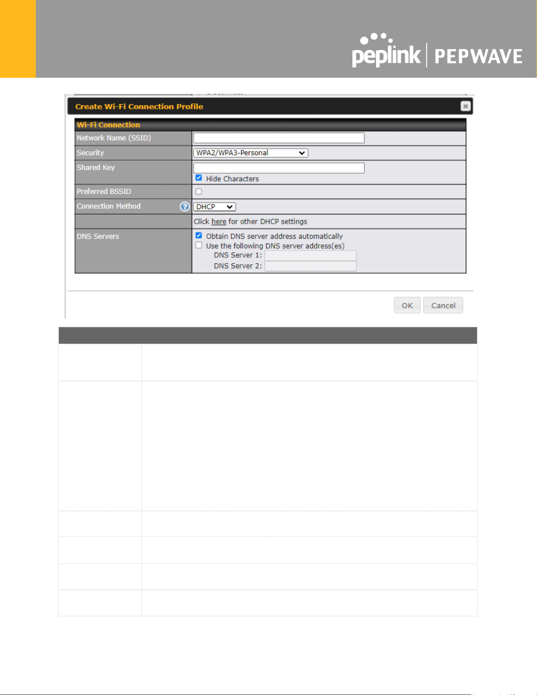Screen dimensions: 537x695
Task: Click the Wi-Fi Connection section header
Action: 270,125
